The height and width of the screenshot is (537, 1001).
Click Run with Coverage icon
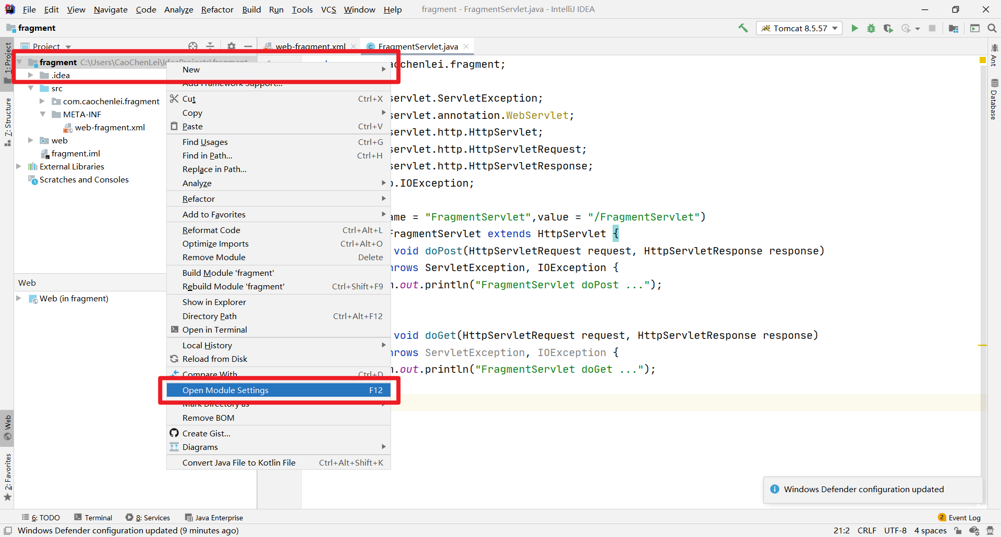(888, 28)
